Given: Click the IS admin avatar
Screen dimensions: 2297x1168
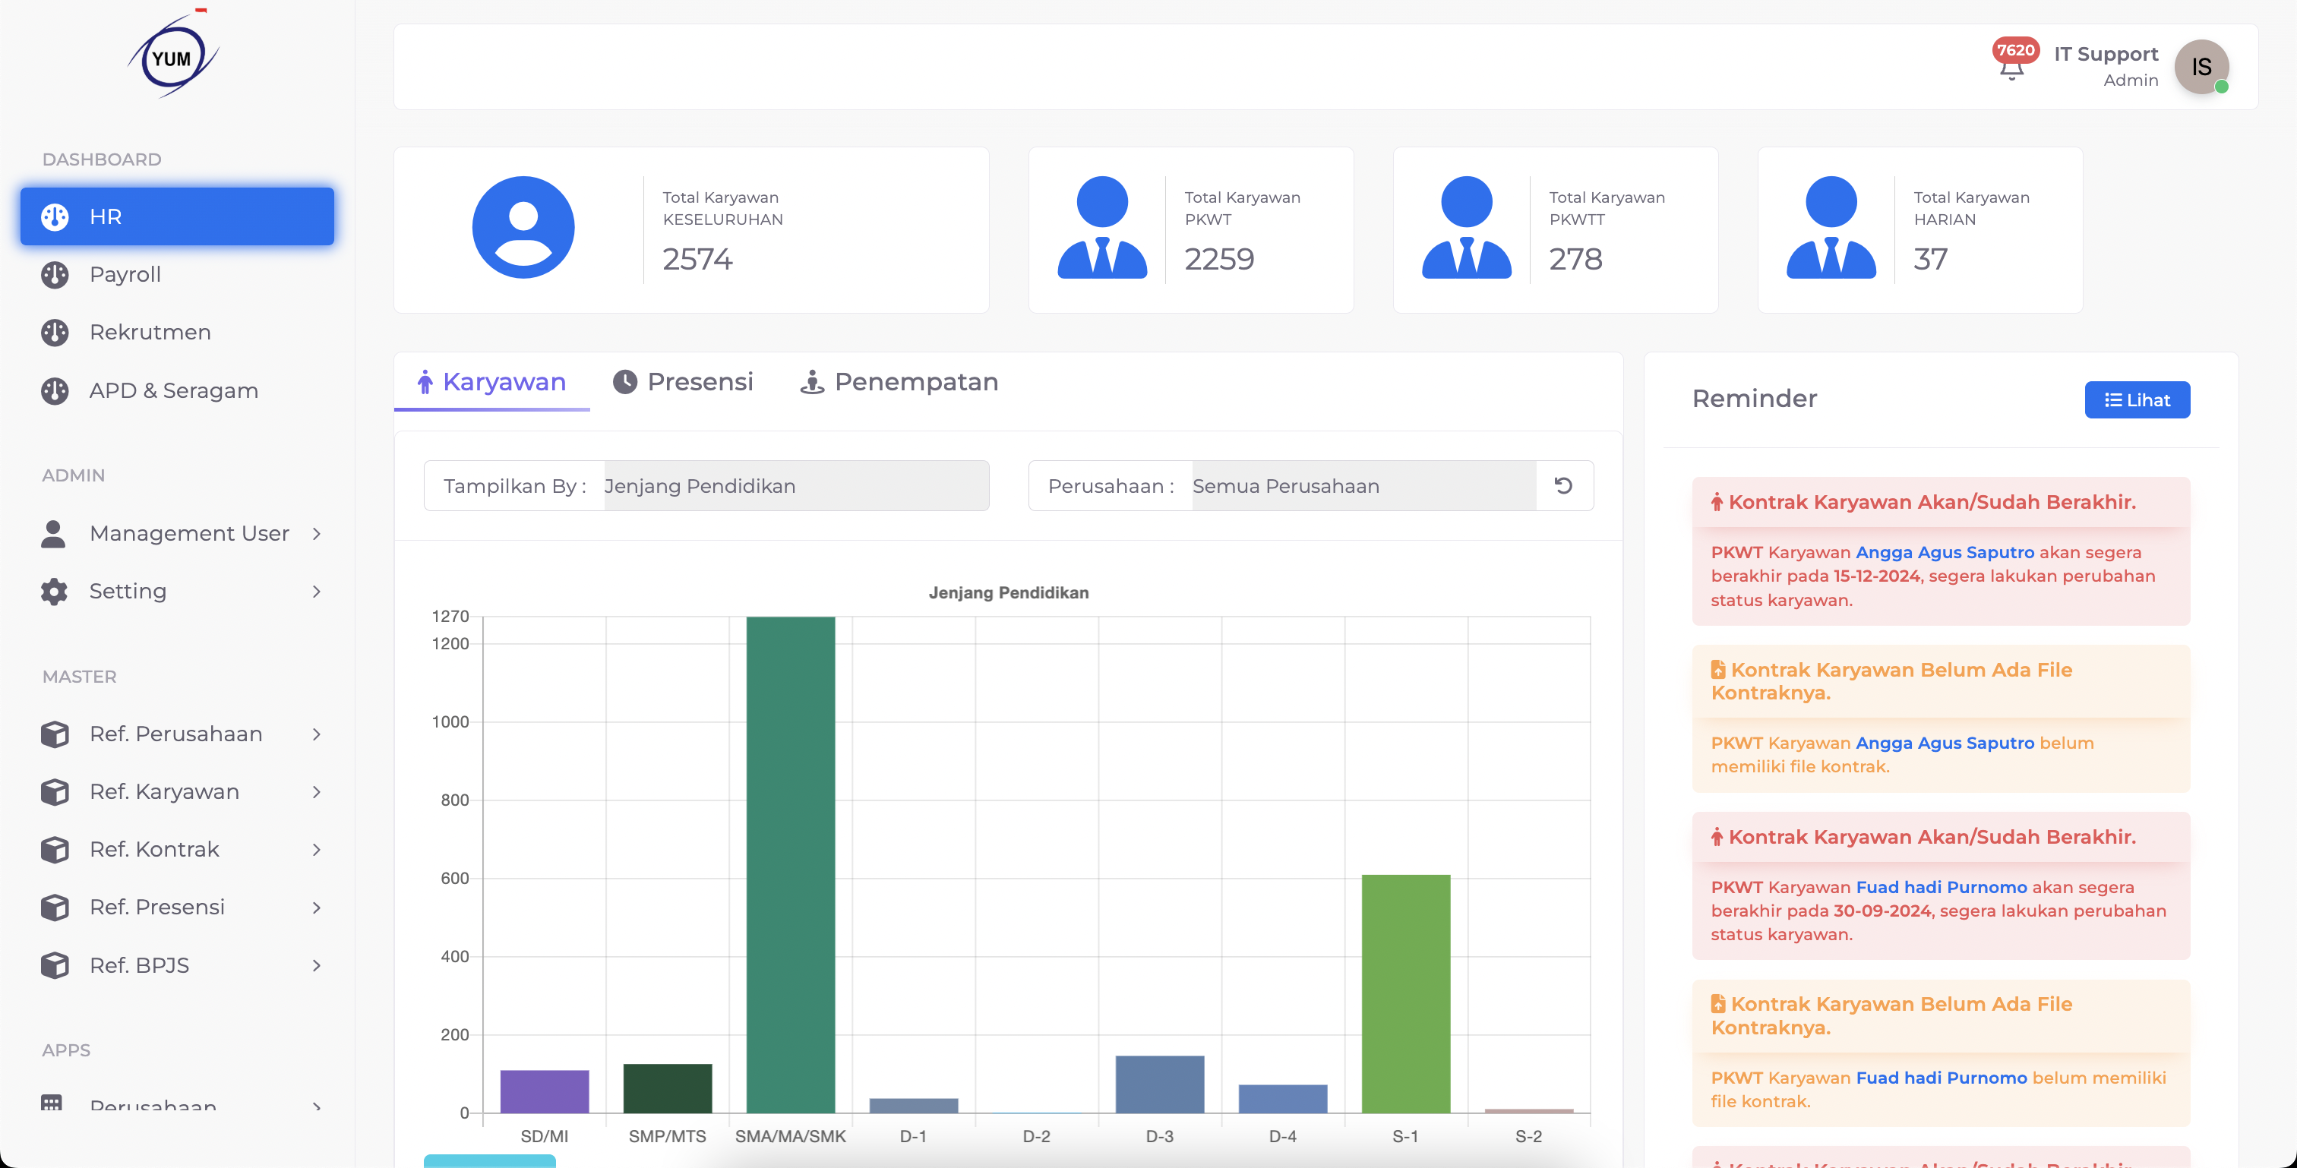Looking at the screenshot, I should (2201, 66).
